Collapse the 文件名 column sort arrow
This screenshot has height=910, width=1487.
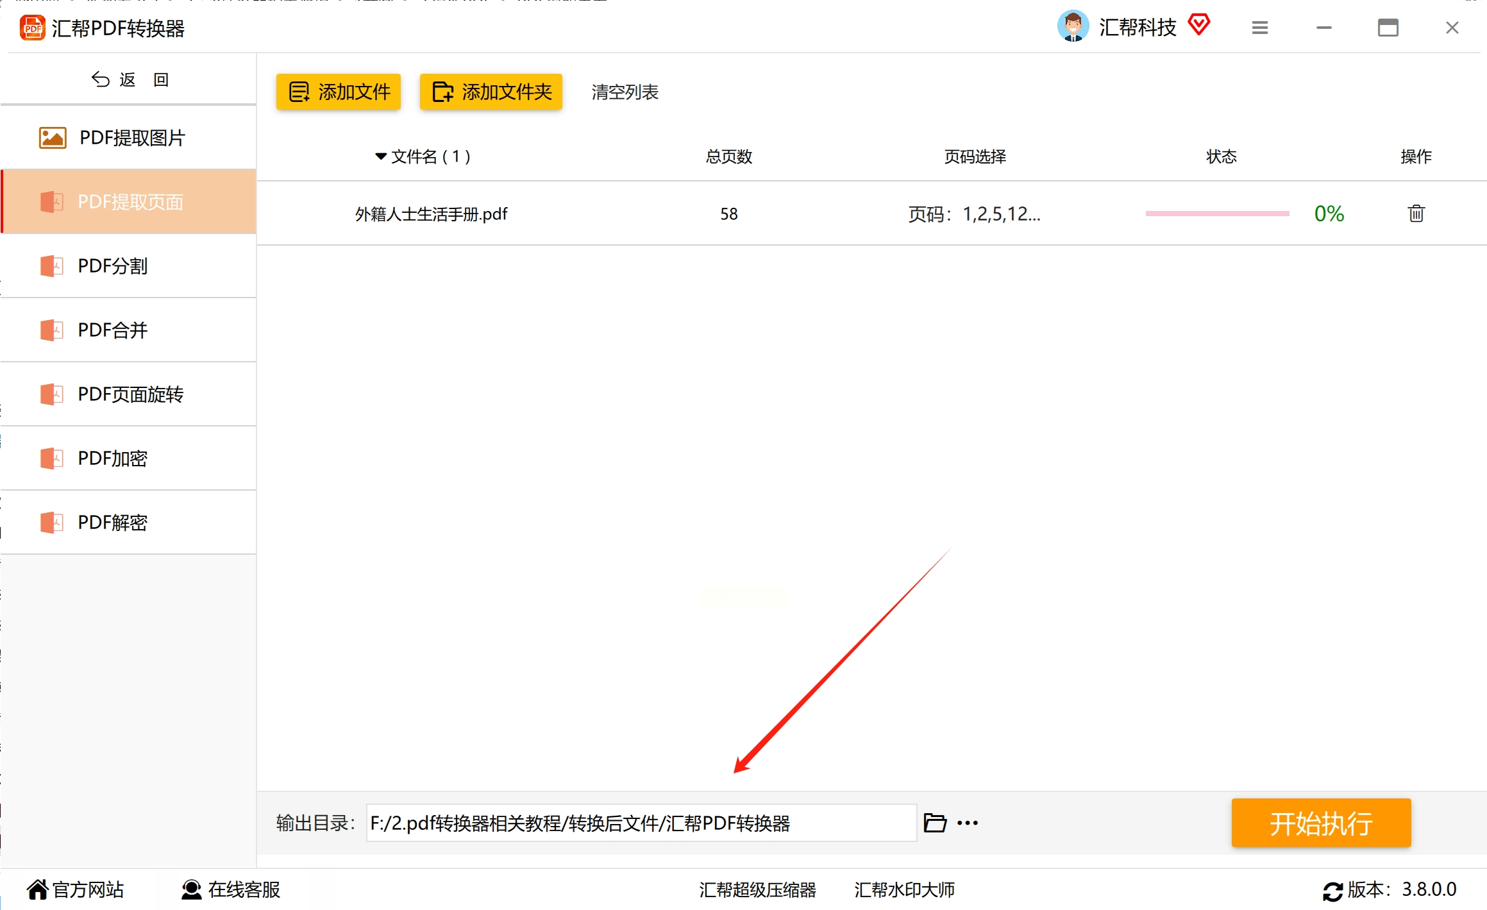pos(381,156)
